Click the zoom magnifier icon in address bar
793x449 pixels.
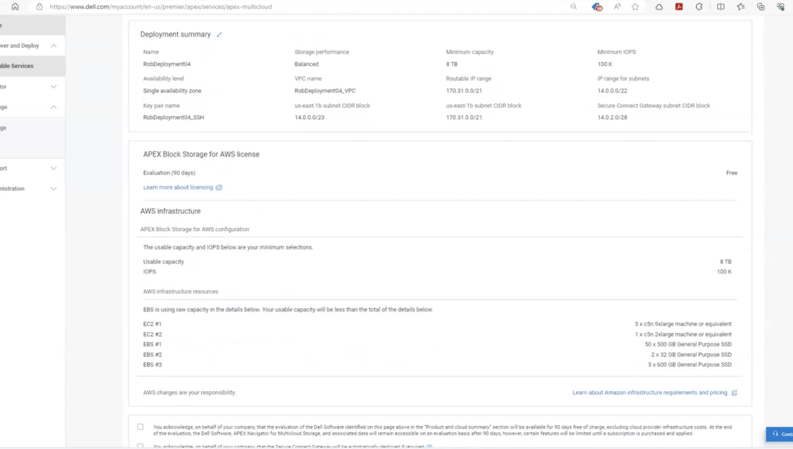(x=573, y=7)
